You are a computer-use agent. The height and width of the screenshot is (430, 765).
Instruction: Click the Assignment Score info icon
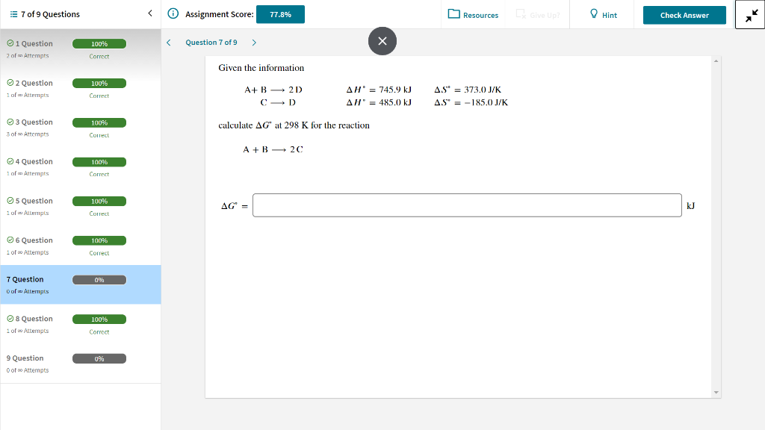174,13
